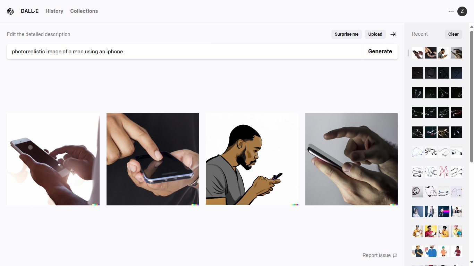474x266 pixels.
Task: Click the Upload button
Action: click(x=375, y=34)
